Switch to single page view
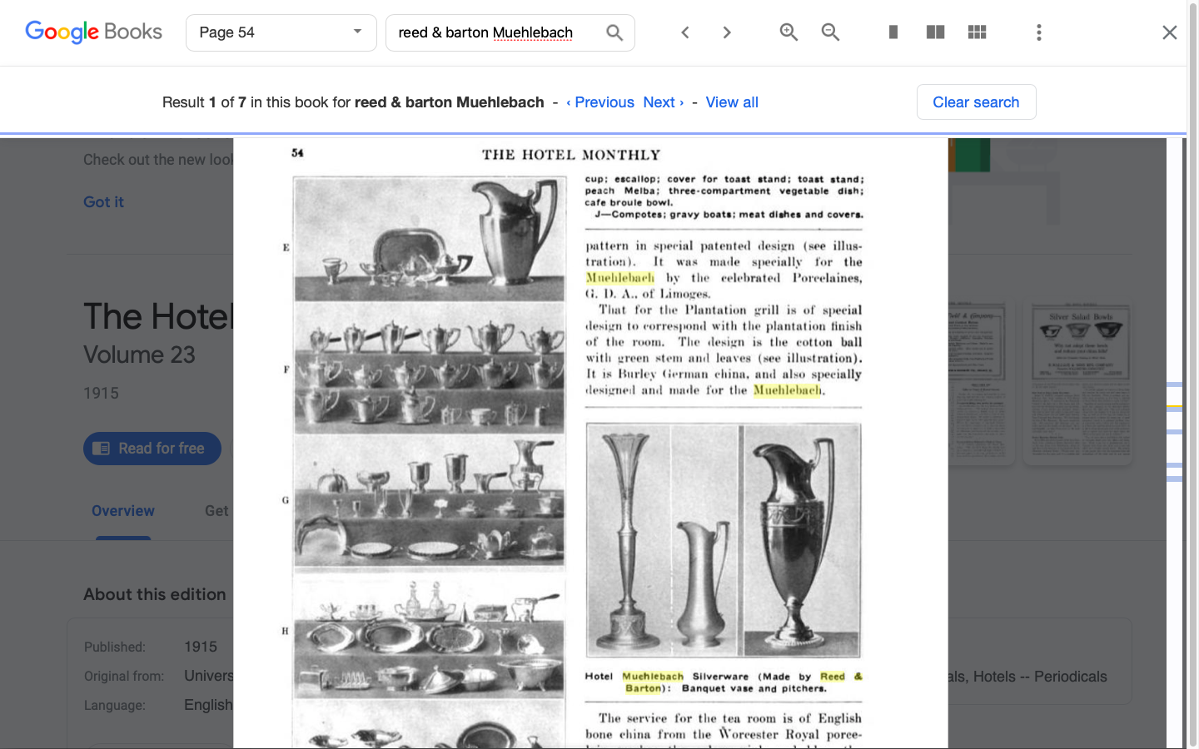 893,32
